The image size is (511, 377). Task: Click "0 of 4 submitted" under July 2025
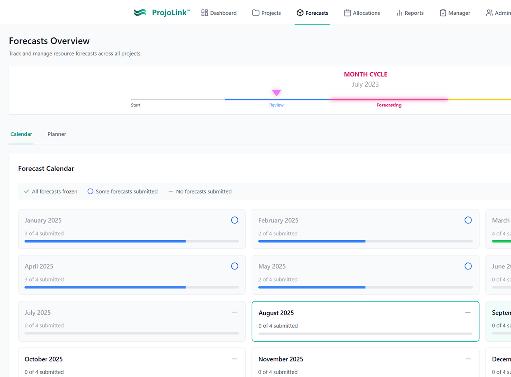point(44,325)
